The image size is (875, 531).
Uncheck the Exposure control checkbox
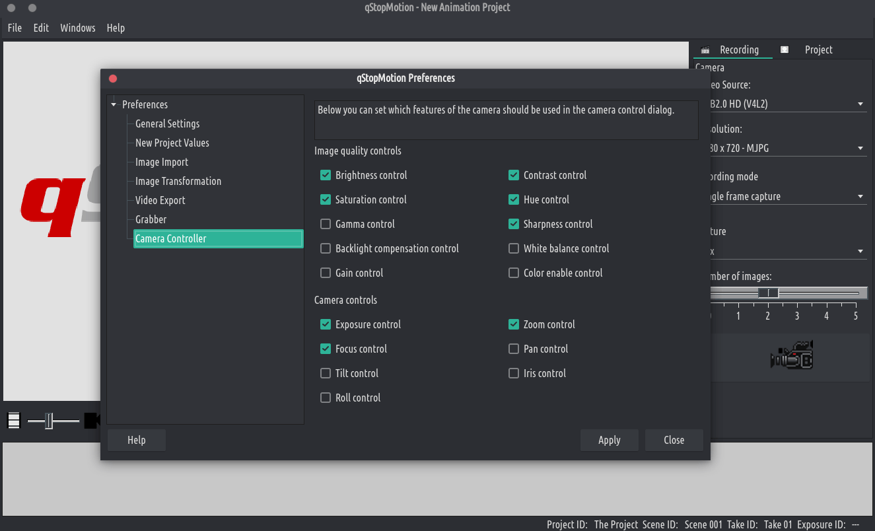pos(326,324)
